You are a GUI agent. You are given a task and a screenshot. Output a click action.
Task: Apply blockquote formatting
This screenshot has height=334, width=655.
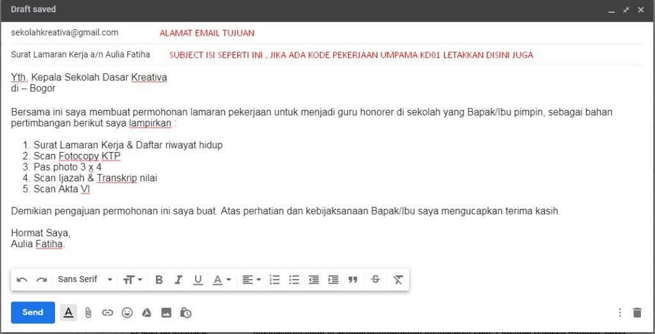click(x=353, y=280)
